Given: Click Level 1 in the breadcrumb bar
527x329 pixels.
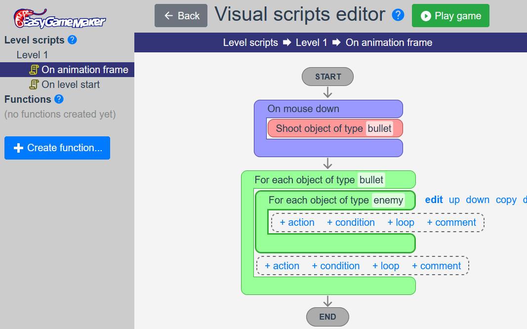Looking at the screenshot, I should tap(311, 42).
